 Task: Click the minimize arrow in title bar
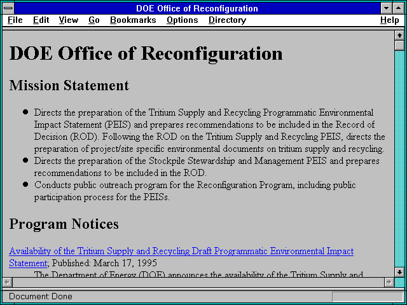click(386, 8)
